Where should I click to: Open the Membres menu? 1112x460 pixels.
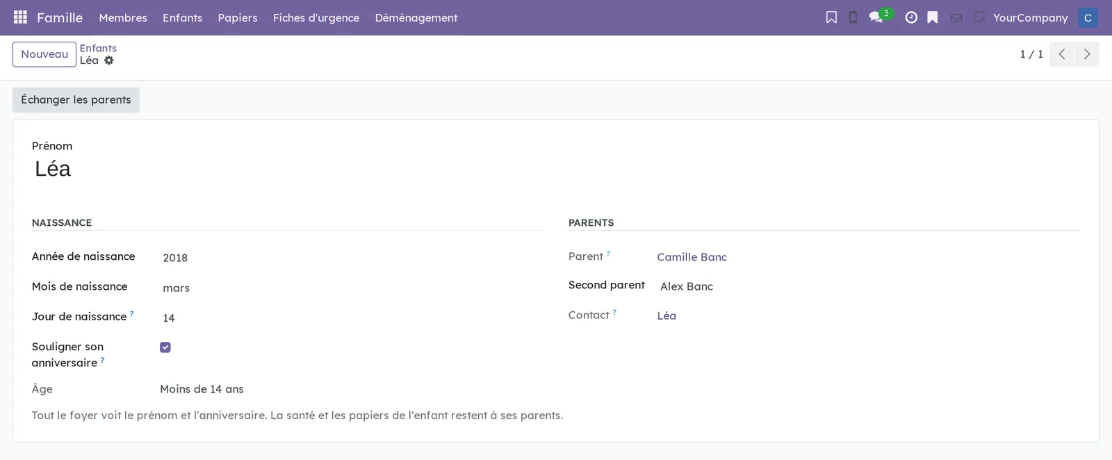(123, 17)
